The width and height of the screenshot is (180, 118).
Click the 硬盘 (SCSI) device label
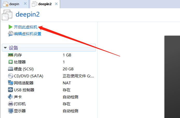coord(24,69)
